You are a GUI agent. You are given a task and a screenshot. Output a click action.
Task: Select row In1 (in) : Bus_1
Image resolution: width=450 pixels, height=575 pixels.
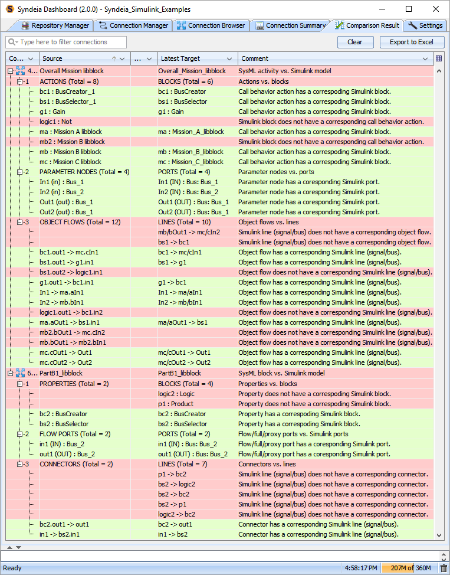click(x=219, y=182)
